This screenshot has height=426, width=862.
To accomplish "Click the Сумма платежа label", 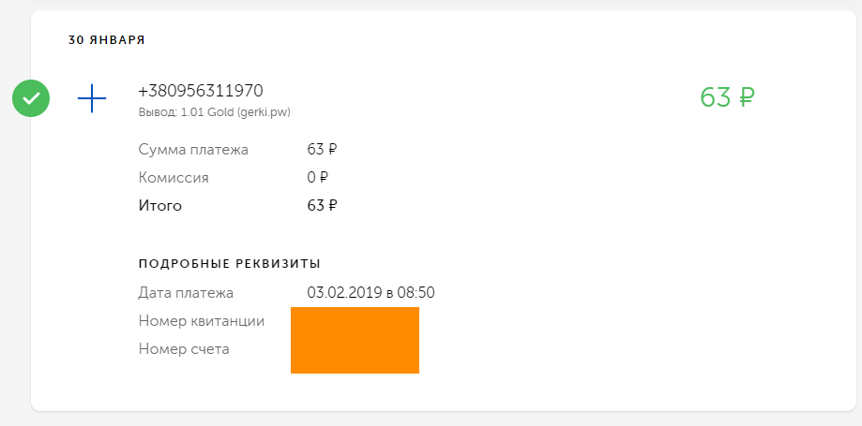I will tap(193, 149).
